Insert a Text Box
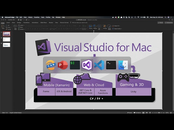The width and height of the screenshot is (174, 130). [x=99, y=27]
